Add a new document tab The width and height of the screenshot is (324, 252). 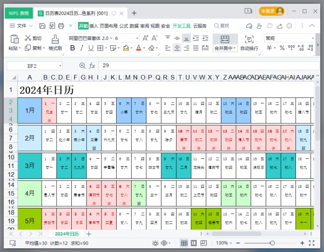click(x=134, y=13)
